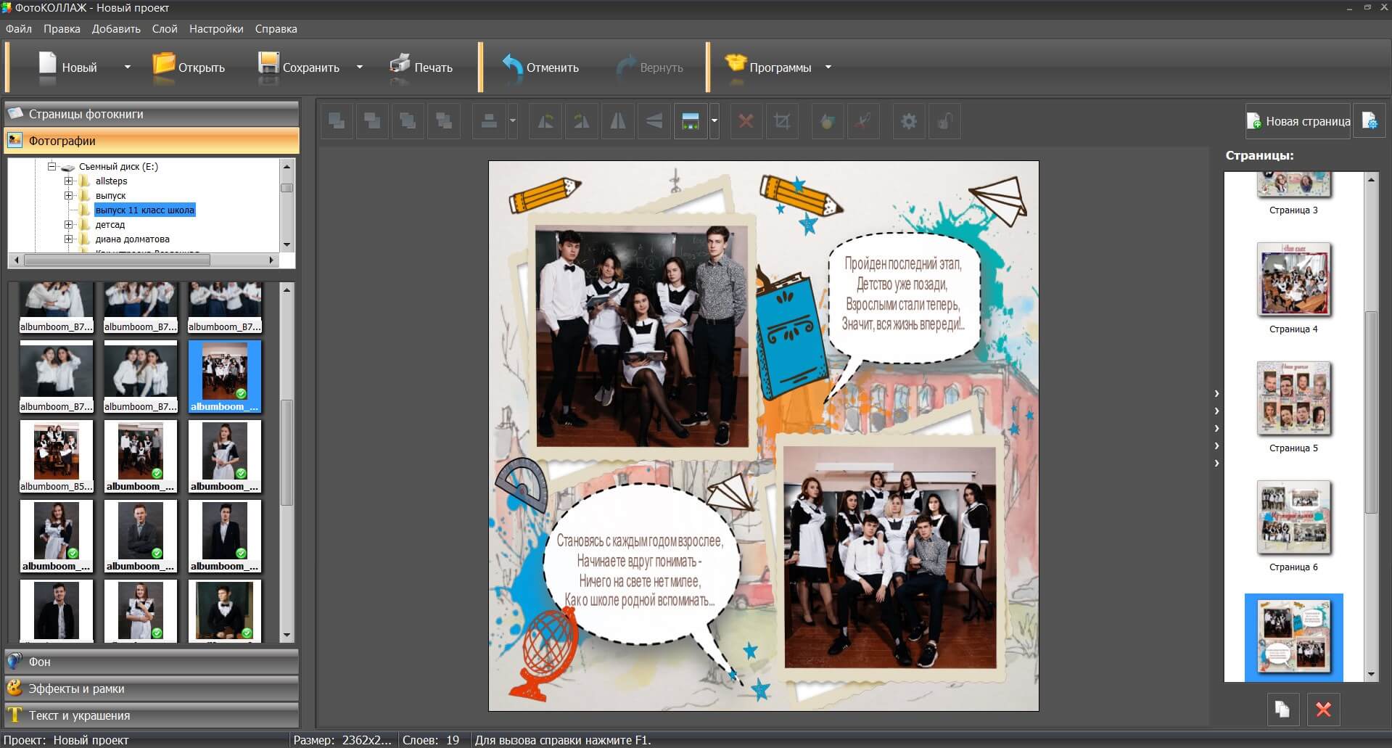Select the crop tool icon
This screenshot has height=748, width=1392.
[x=782, y=121]
